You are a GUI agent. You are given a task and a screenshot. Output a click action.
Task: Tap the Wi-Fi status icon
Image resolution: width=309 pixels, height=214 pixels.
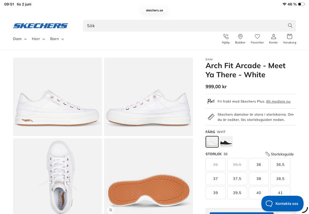tap(284, 4)
